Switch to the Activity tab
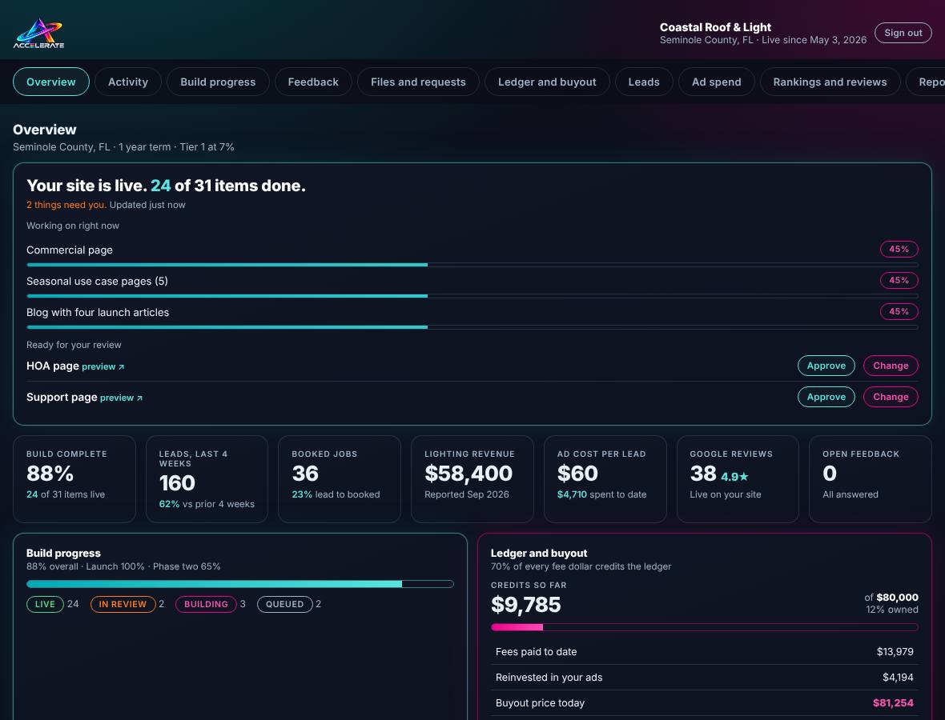 128,82
